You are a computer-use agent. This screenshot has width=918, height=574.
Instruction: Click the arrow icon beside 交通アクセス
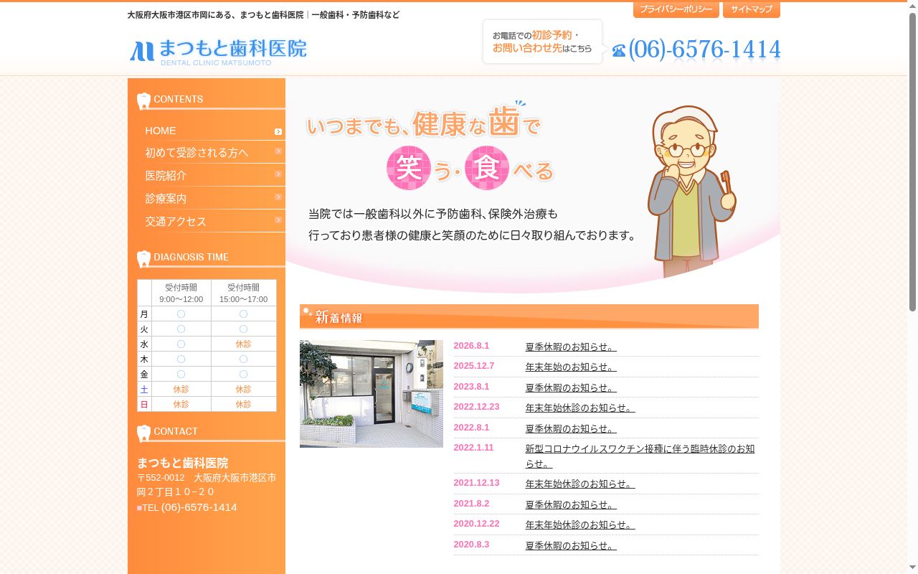click(x=278, y=220)
